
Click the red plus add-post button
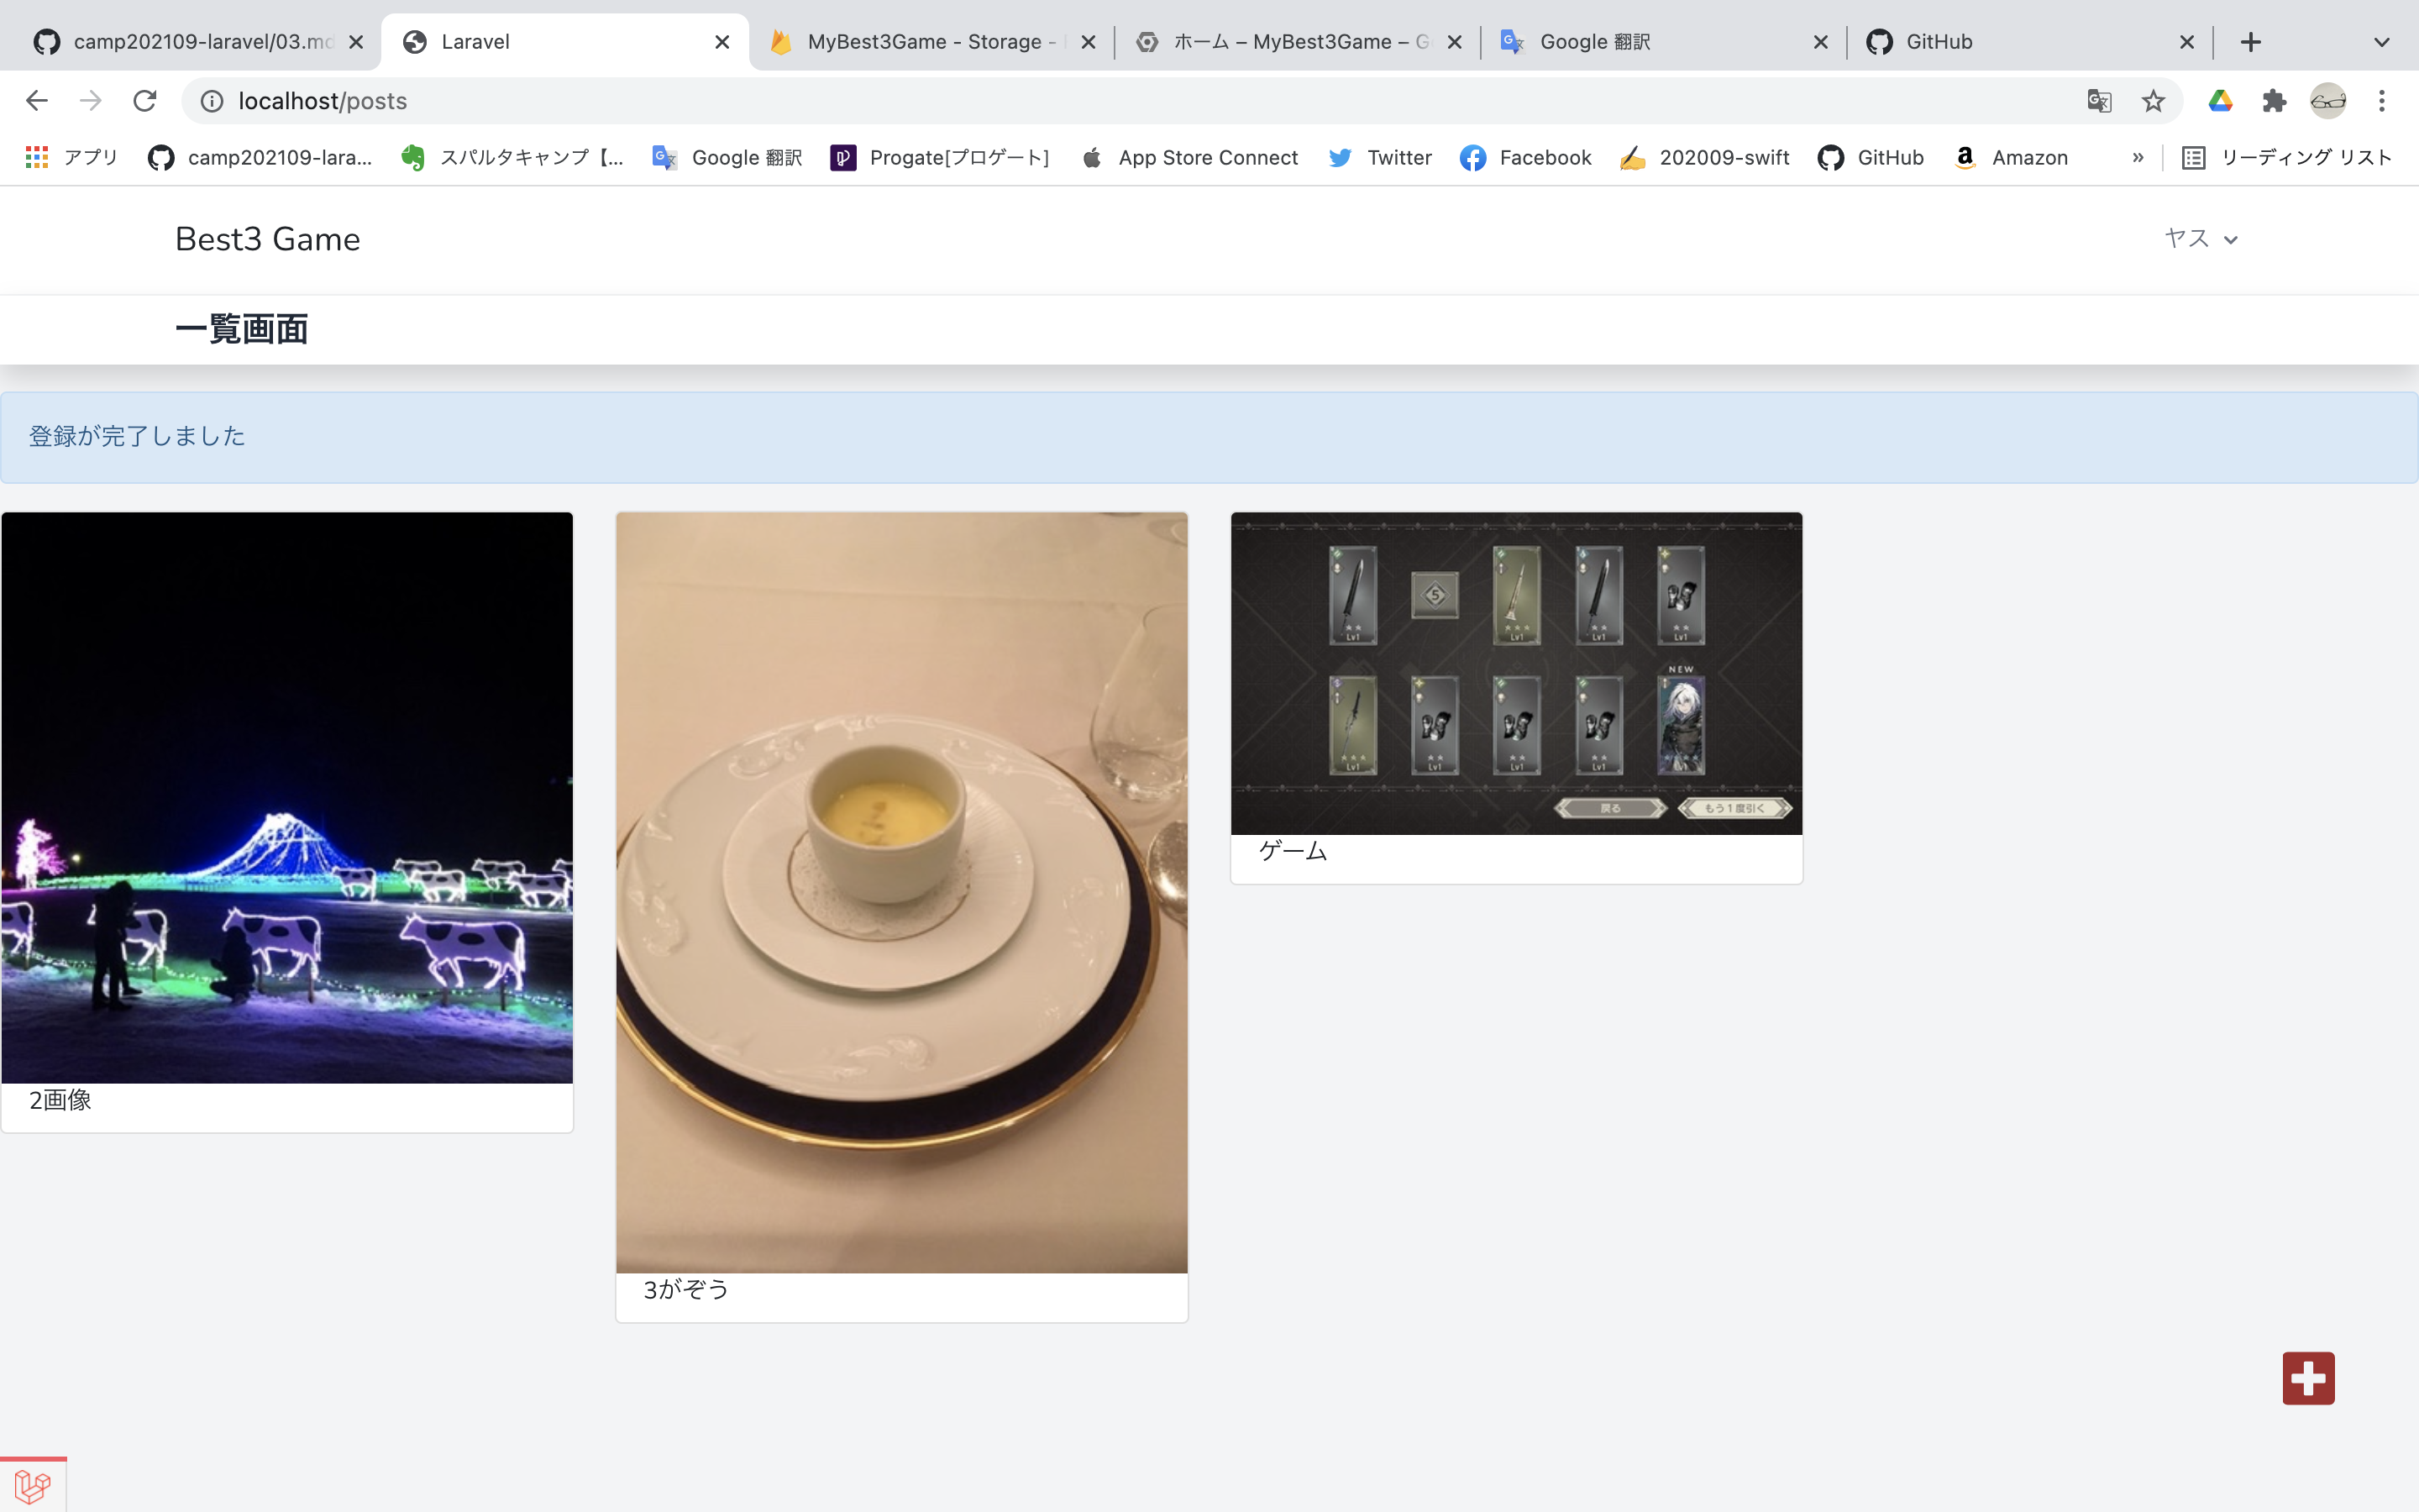point(2308,1378)
